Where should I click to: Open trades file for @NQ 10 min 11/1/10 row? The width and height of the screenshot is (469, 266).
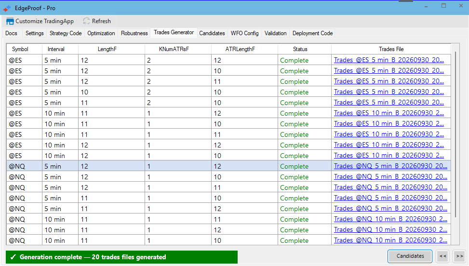[x=390, y=240]
